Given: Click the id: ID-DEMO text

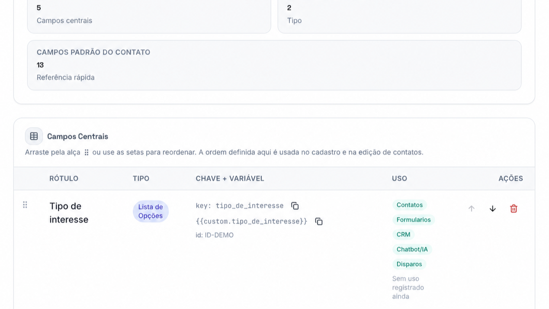Looking at the screenshot, I should pyautogui.click(x=215, y=235).
